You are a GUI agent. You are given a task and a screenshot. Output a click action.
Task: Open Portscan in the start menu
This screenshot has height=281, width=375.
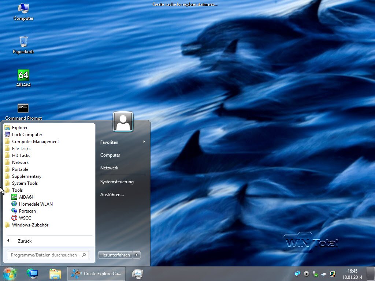[x=27, y=211]
